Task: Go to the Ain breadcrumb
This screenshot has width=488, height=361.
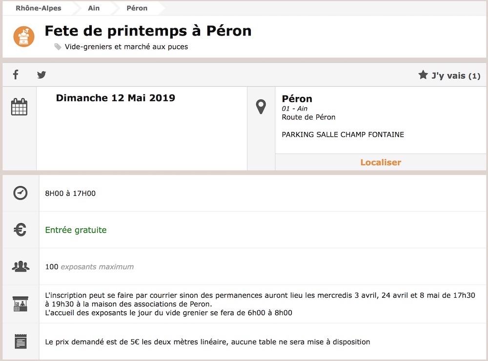Action: 94,8
